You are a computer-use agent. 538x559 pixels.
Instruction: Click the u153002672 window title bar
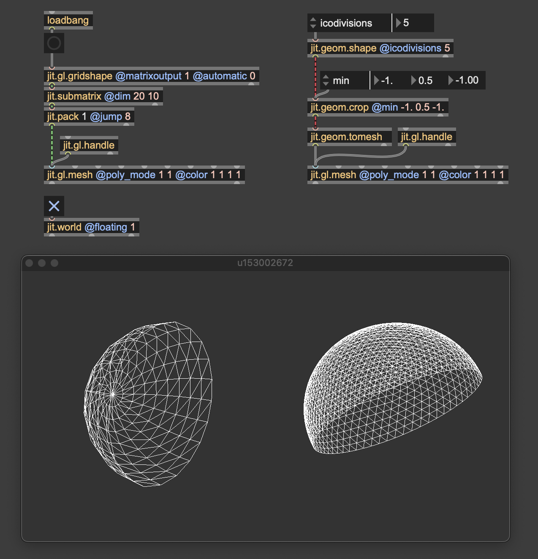pos(265,263)
